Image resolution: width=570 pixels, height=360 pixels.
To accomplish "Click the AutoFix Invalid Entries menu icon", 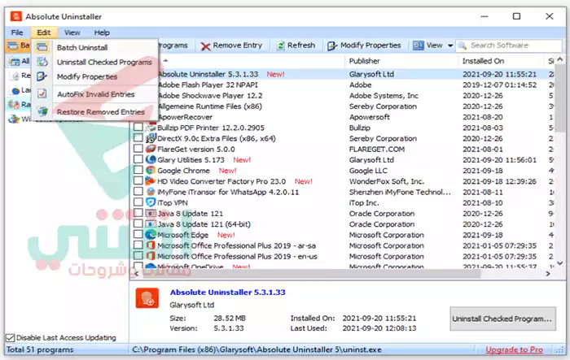I will click(x=42, y=94).
